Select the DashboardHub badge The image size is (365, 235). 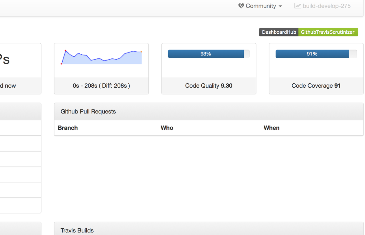coord(278,32)
